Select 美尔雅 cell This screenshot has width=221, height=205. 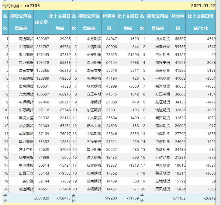(28, 181)
